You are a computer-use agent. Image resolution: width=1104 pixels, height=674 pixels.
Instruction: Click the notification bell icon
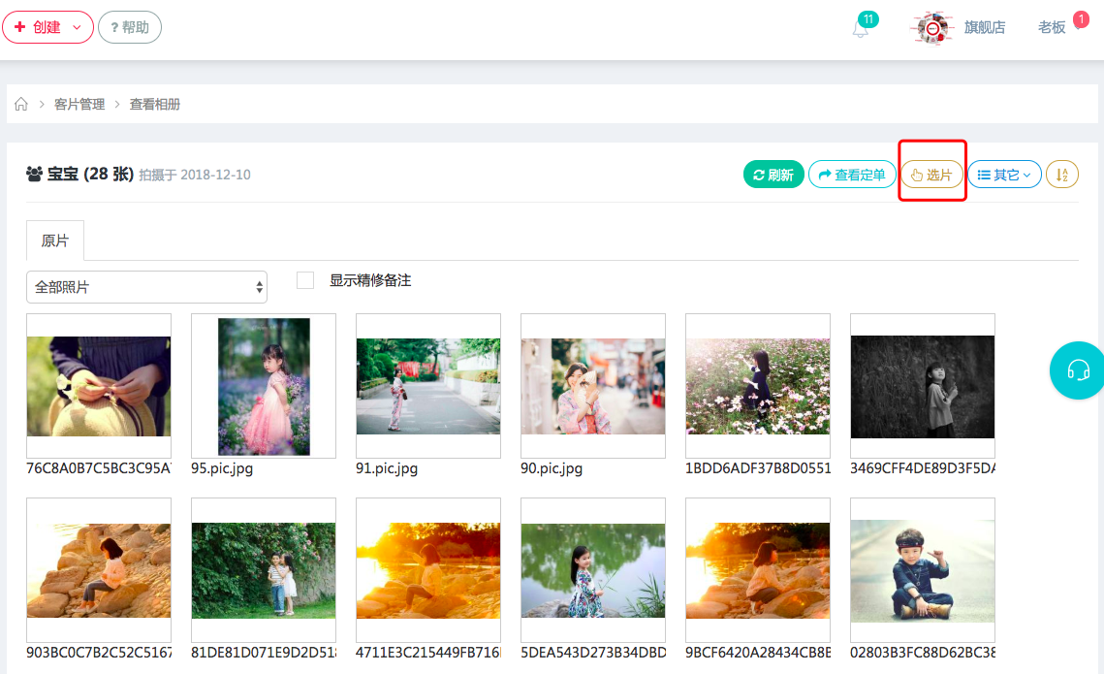click(x=860, y=29)
